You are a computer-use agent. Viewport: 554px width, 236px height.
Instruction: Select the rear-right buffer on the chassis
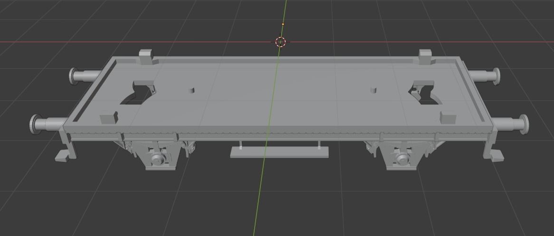(x=484, y=76)
